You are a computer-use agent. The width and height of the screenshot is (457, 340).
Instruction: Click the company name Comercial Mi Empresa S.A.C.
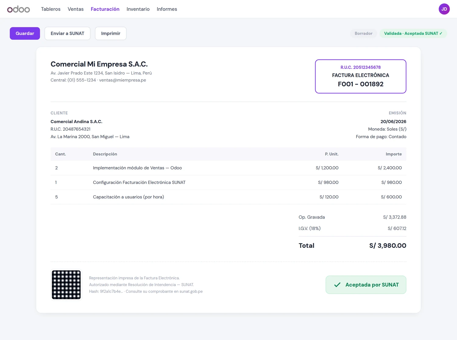click(99, 64)
